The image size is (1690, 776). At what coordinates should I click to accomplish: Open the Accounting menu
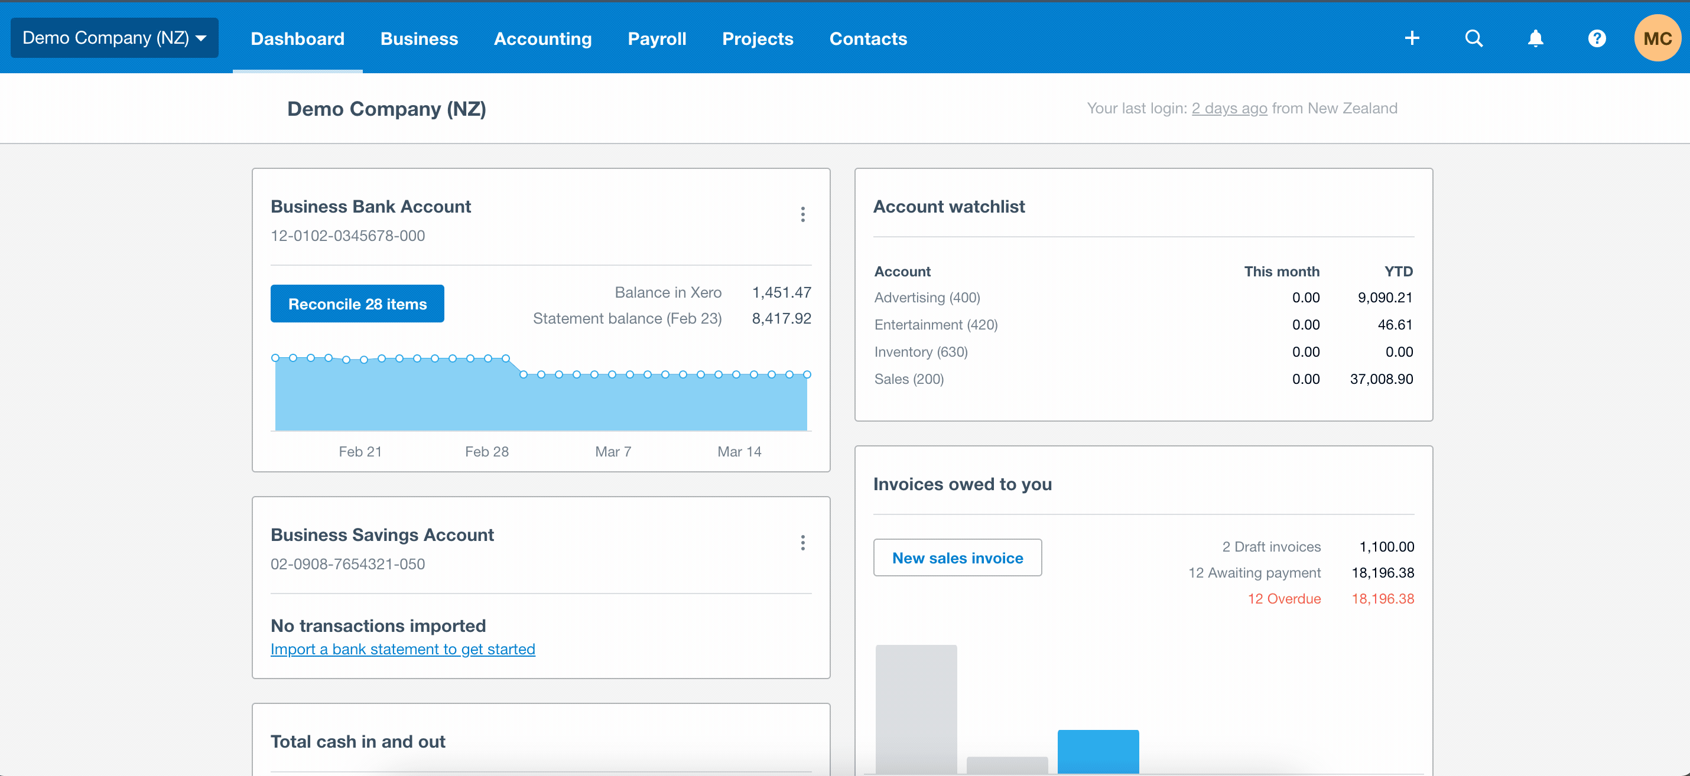pyautogui.click(x=542, y=38)
